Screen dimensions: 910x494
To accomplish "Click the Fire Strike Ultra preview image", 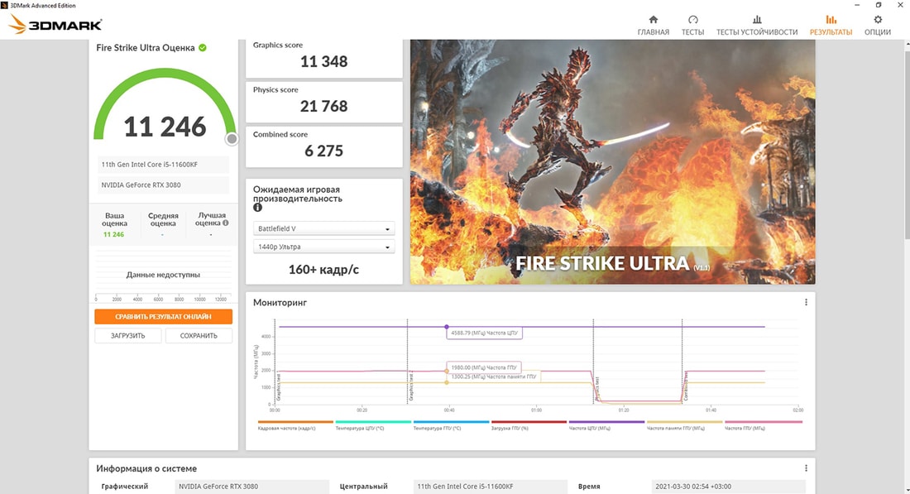I will pyautogui.click(x=612, y=162).
